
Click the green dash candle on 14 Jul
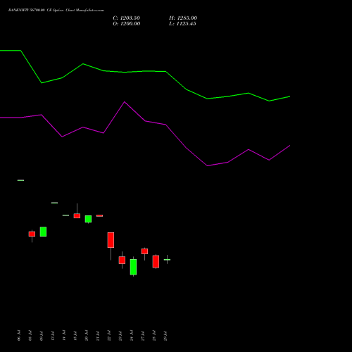[x=65, y=215]
